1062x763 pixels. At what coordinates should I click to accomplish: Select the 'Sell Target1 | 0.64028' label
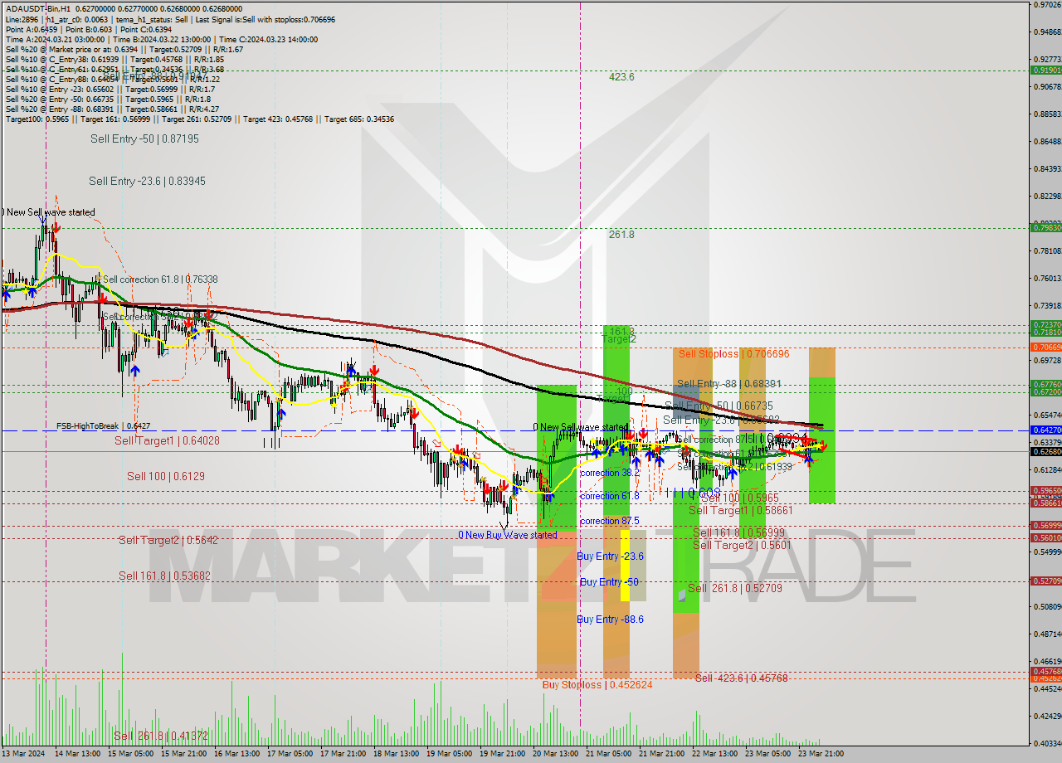tap(167, 440)
